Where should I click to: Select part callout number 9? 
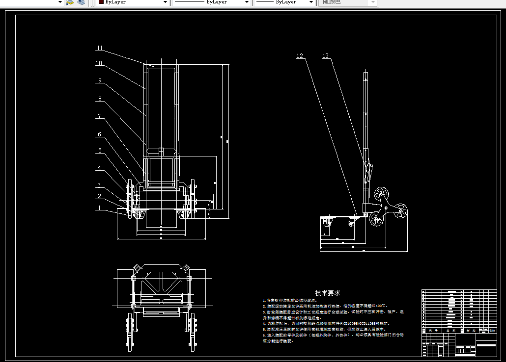[x=100, y=80]
